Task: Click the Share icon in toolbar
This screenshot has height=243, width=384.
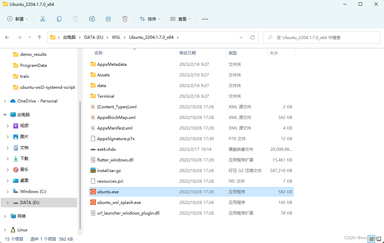Action: (108, 19)
